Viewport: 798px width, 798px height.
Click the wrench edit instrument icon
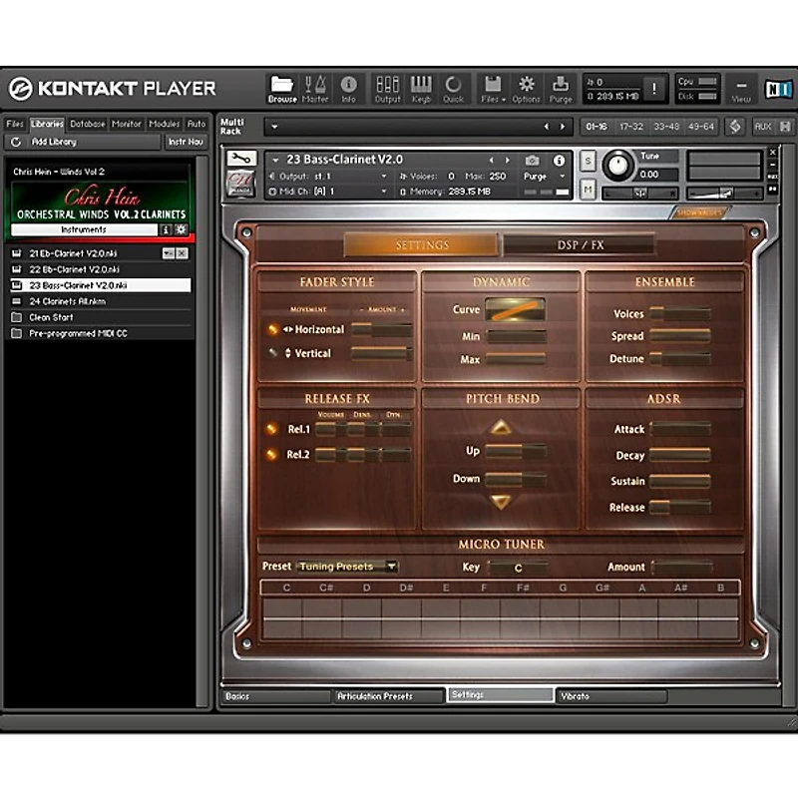click(x=241, y=159)
